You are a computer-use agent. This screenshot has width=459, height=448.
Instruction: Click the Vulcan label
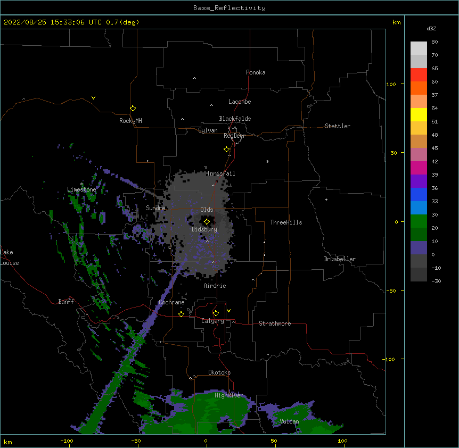[289, 421]
